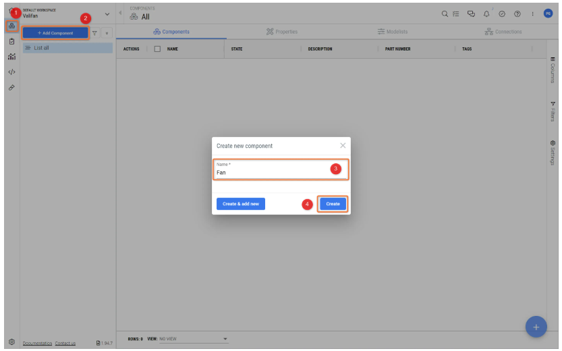The width and height of the screenshot is (562, 351).
Task: Sort by the DESCRIPTION column header
Action: [320, 49]
